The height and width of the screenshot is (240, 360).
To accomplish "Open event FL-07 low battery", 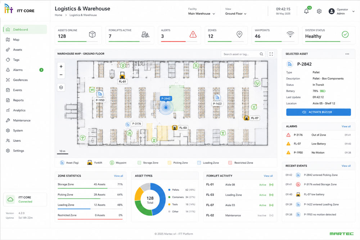I will (x=319, y=194).
